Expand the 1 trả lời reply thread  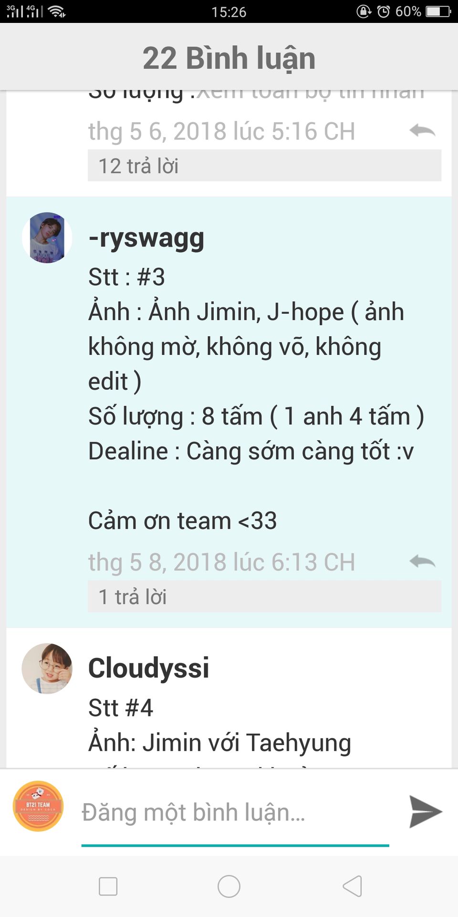coord(264,597)
